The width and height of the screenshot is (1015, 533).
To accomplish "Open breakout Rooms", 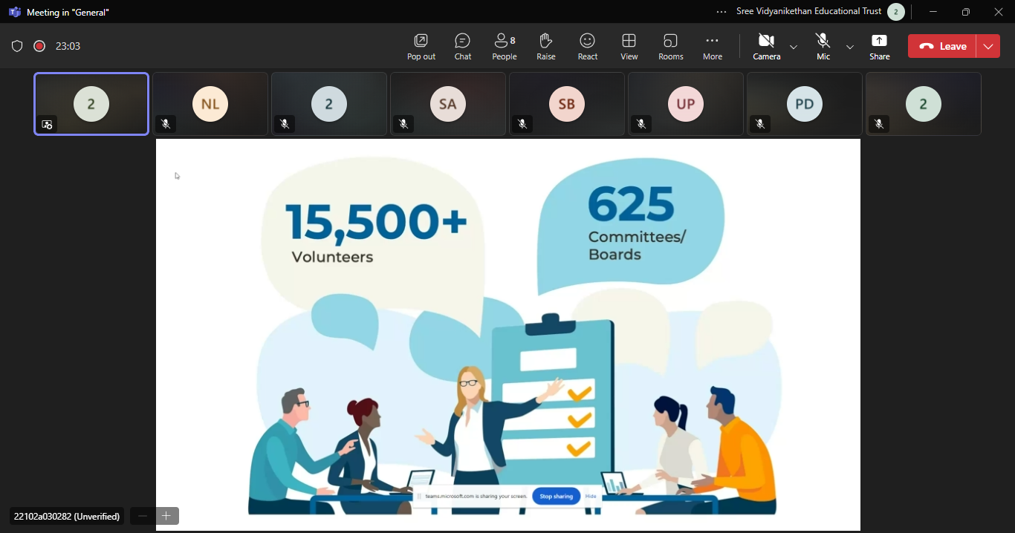I will pyautogui.click(x=670, y=46).
